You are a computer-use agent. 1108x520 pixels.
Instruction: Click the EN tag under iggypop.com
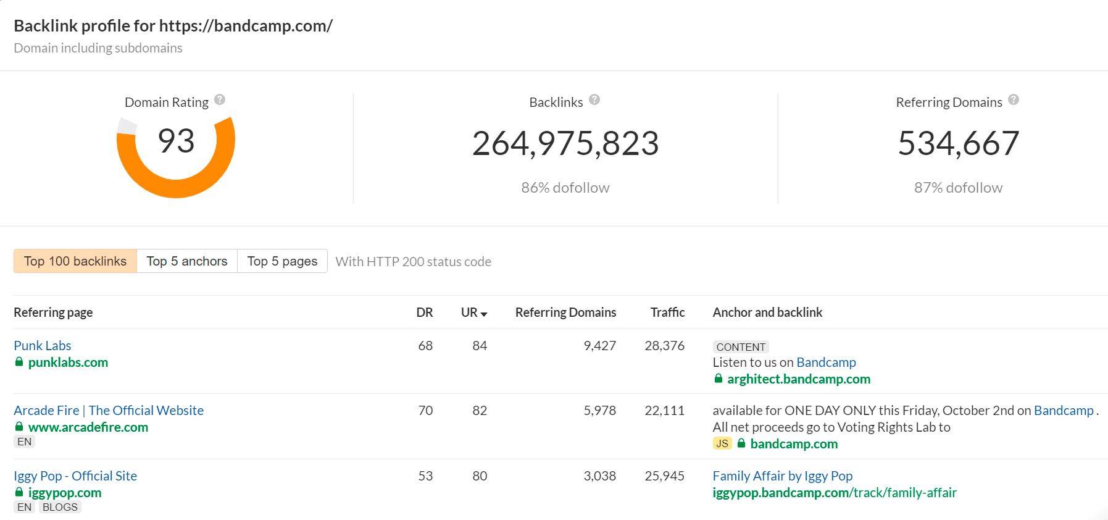point(24,507)
